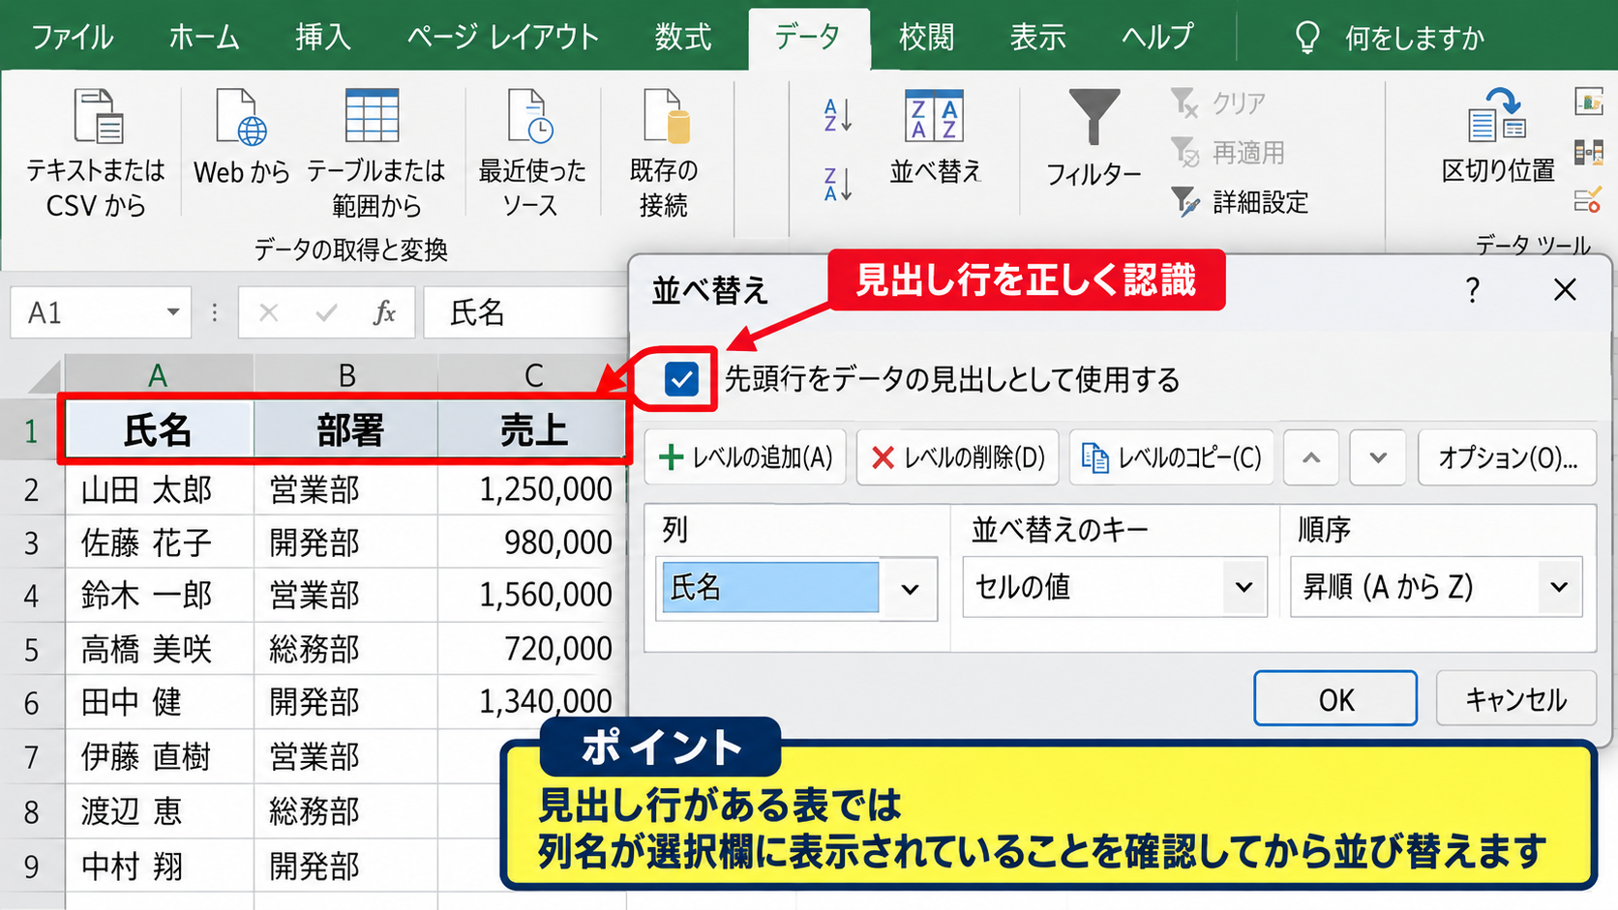Move sort level down with the arrow
Screen dimensions: 1618x910
click(x=1378, y=457)
